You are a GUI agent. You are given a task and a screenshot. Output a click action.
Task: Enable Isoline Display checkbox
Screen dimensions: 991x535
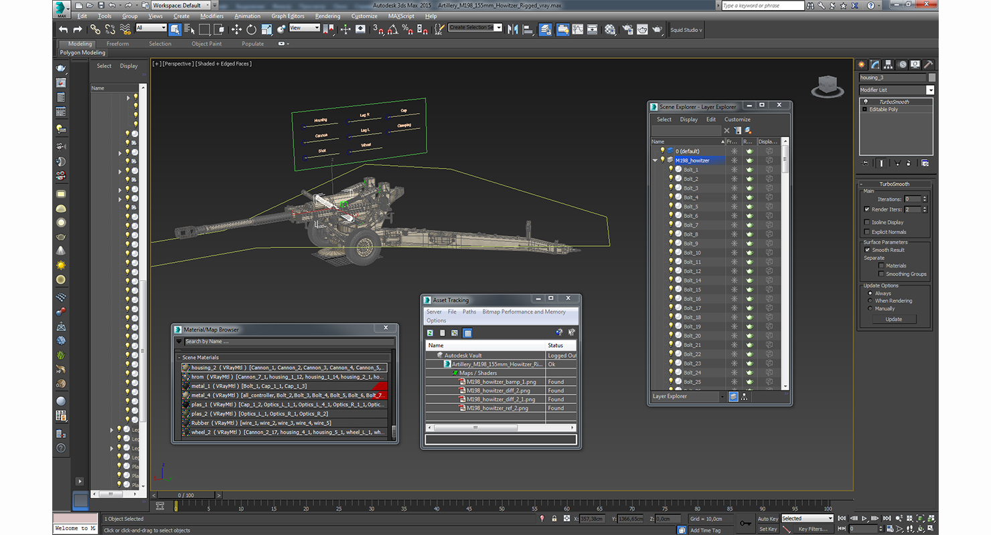click(867, 222)
